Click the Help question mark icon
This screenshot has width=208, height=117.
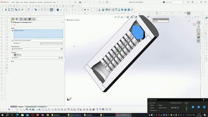(192, 2)
